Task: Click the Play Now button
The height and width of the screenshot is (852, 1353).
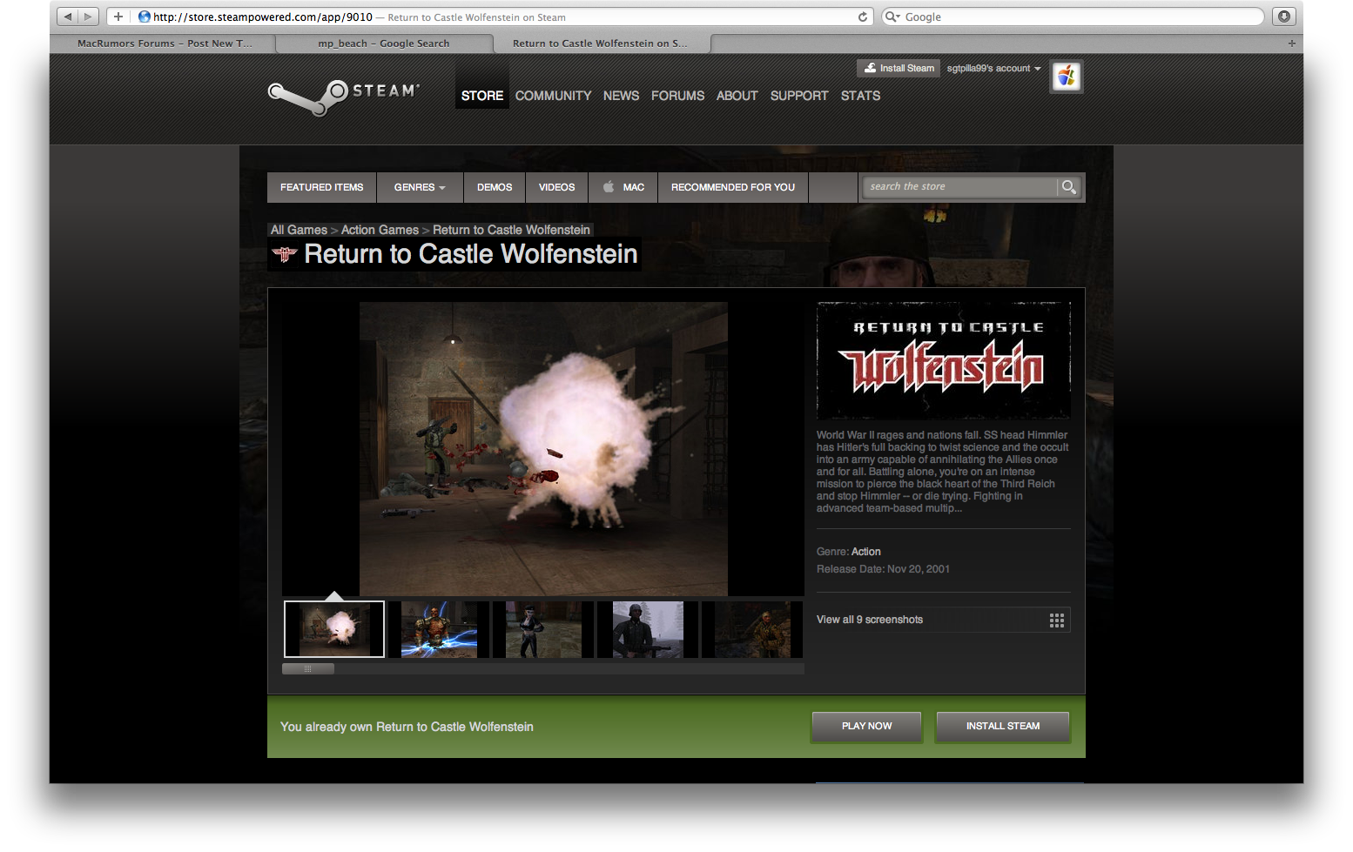Action: point(866,727)
